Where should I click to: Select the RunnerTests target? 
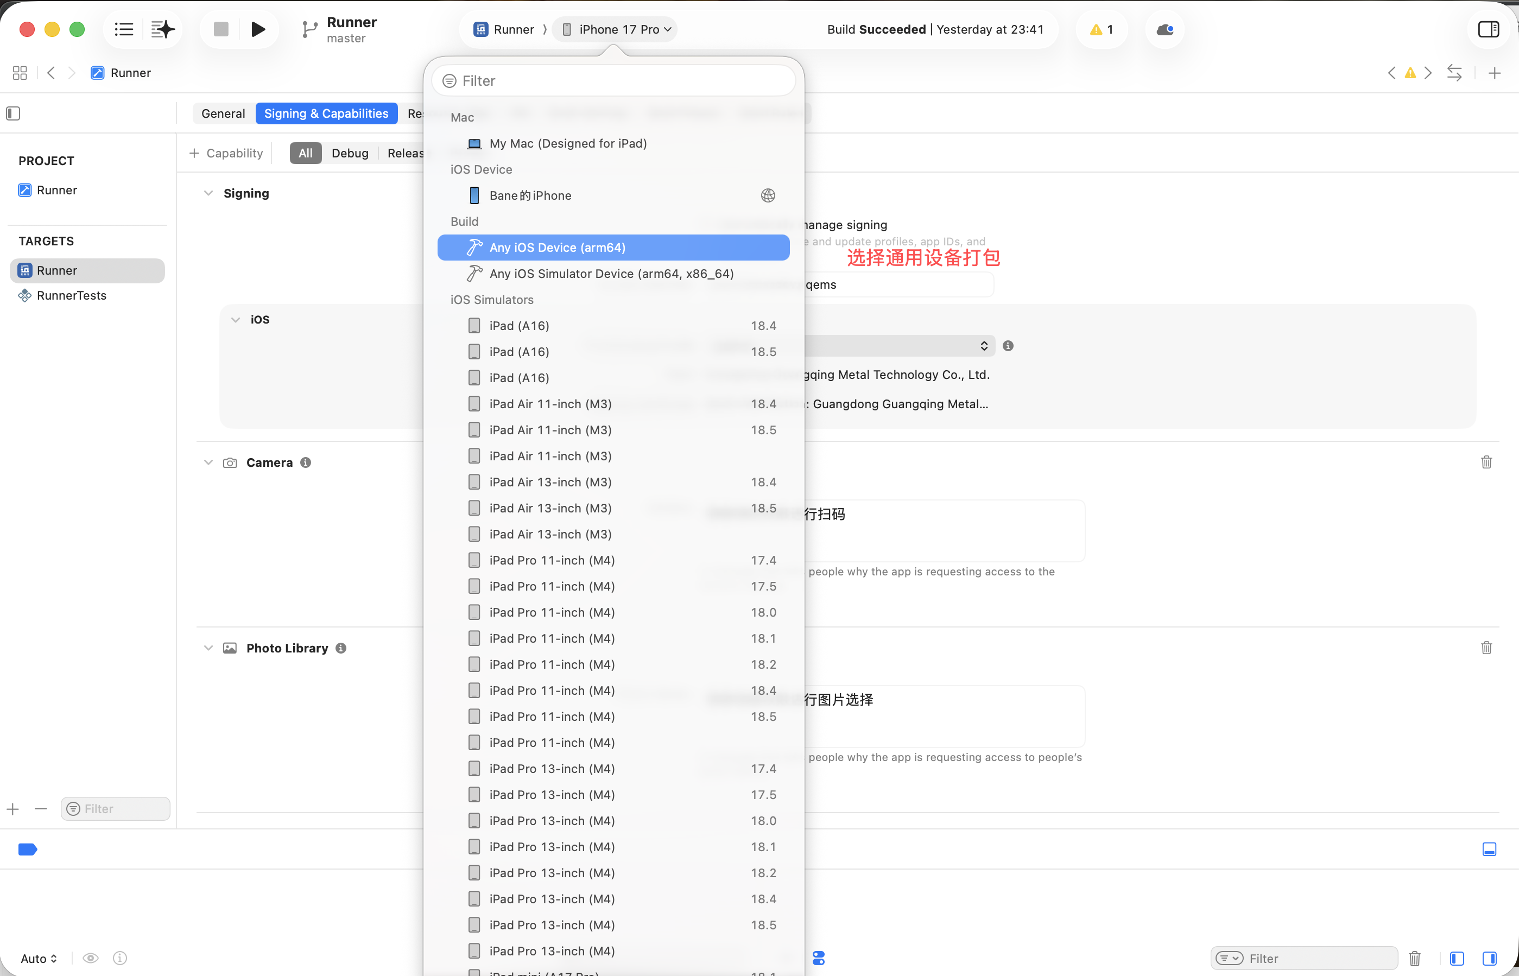coord(72,295)
